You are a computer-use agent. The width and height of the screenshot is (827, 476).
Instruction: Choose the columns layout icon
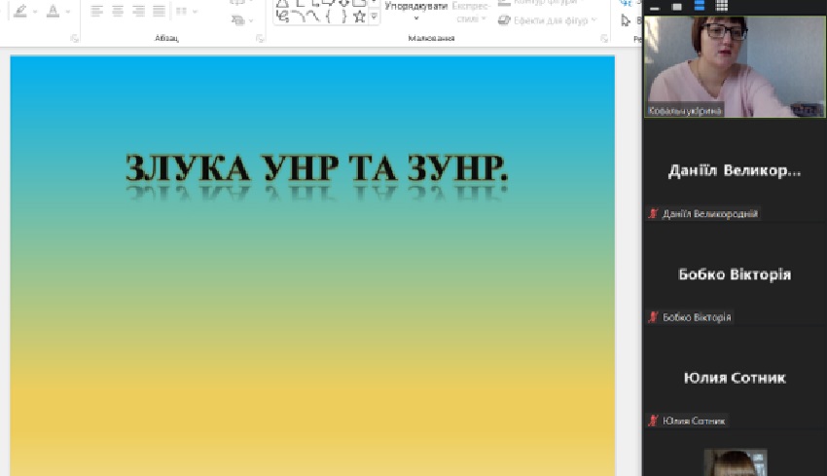point(181,11)
